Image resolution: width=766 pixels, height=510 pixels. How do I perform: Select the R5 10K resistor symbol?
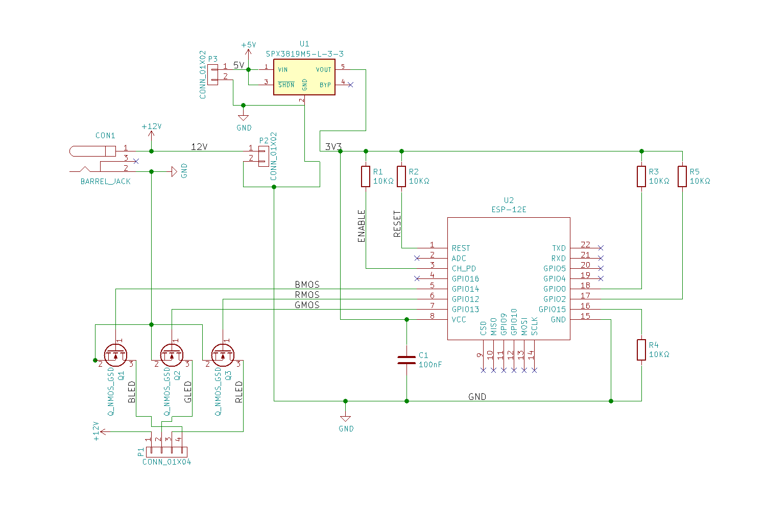tap(683, 176)
